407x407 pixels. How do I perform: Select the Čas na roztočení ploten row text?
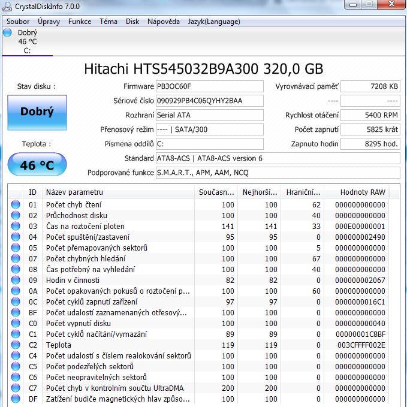pyautogui.click(x=85, y=227)
